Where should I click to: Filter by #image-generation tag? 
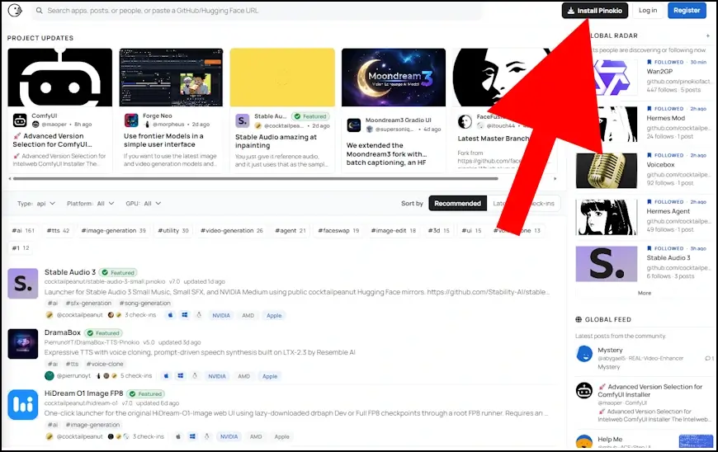pyautogui.click(x=114, y=231)
